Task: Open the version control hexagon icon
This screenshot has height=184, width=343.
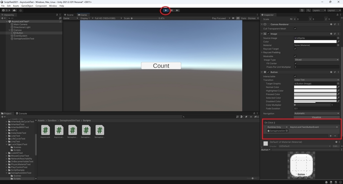Action: click(x=21, y=10)
